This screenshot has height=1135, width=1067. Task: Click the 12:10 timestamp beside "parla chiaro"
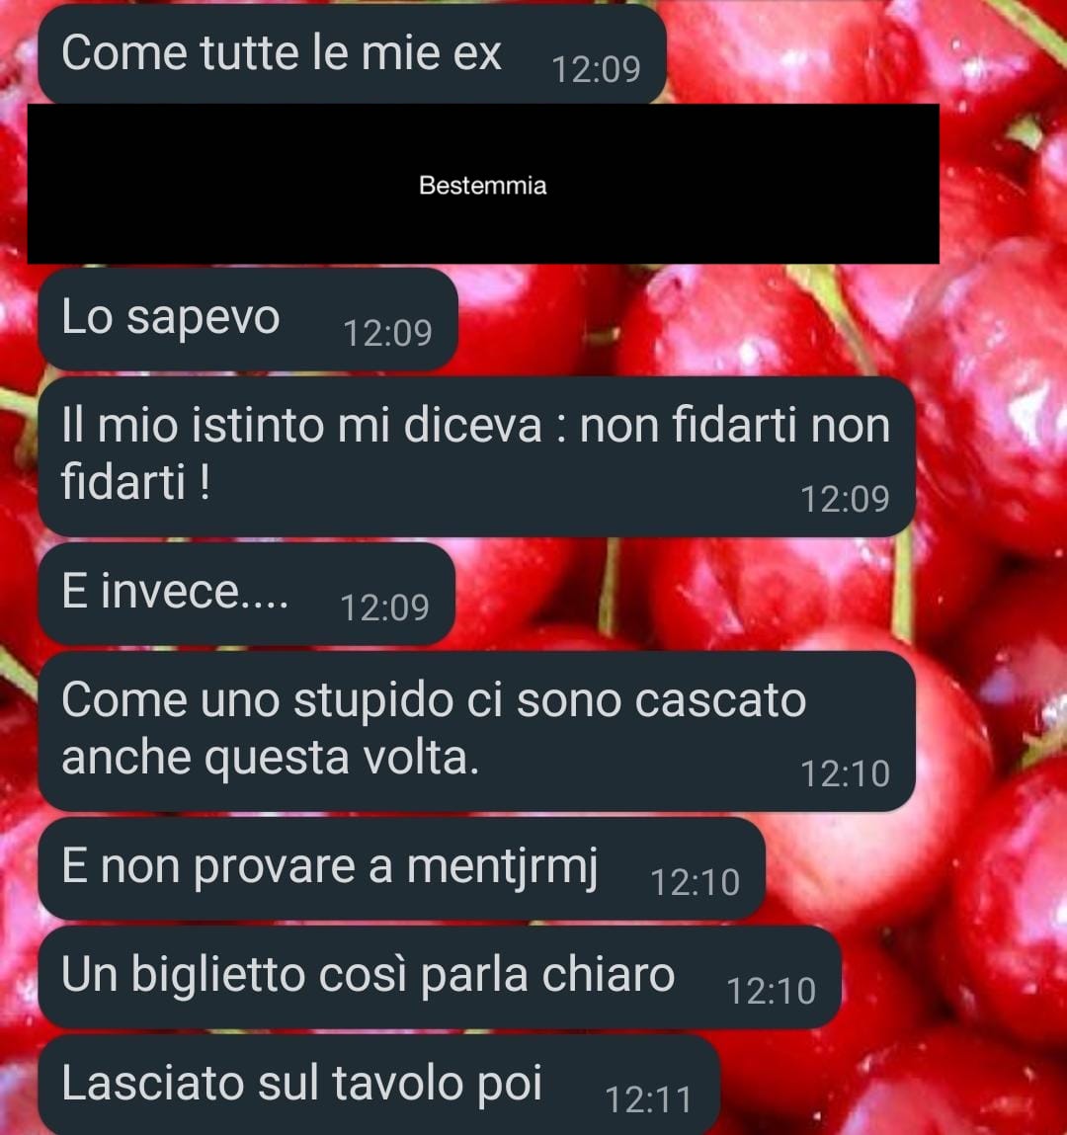coord(771,992)
